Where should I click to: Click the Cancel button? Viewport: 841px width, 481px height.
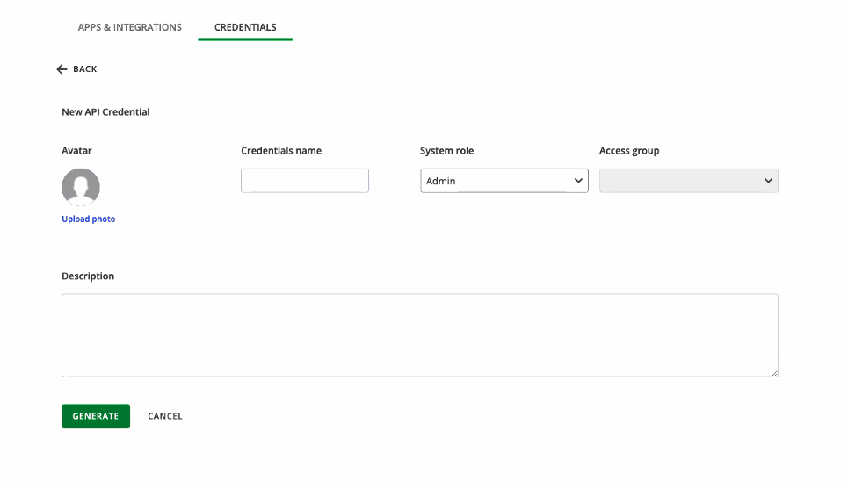[x=165, y=416]
